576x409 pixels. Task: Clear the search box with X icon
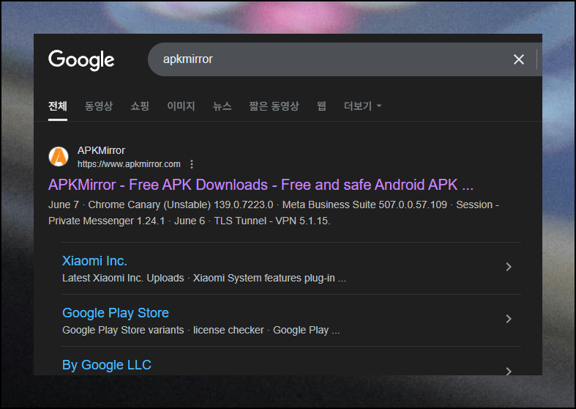519,59
